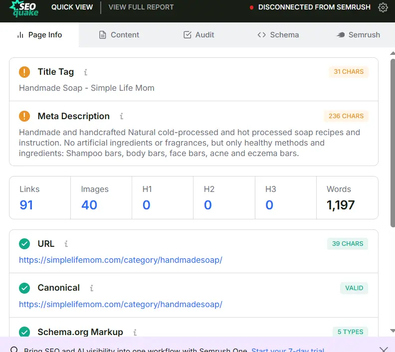
Task: Click the 236 CHARS badge
Action: [346, 116]
